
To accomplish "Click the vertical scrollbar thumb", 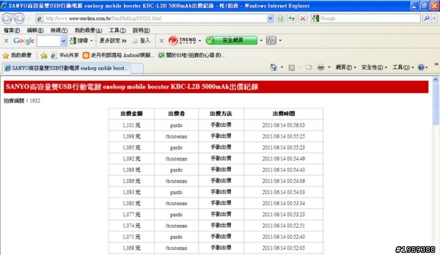I will pyautogui.click(x=435, y=104).
